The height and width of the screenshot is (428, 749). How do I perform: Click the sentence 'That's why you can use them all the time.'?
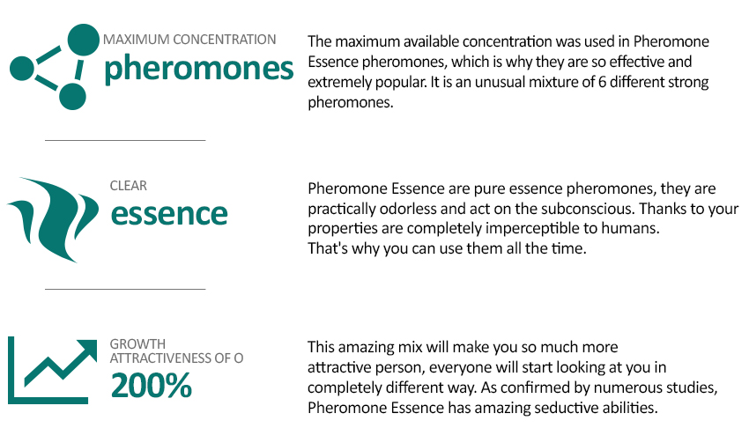pos(447,248)
